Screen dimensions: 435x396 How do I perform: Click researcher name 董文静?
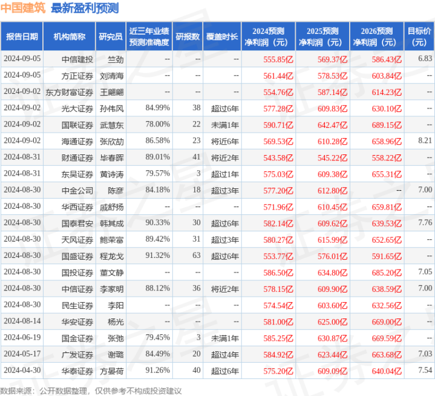coord(112,272)
